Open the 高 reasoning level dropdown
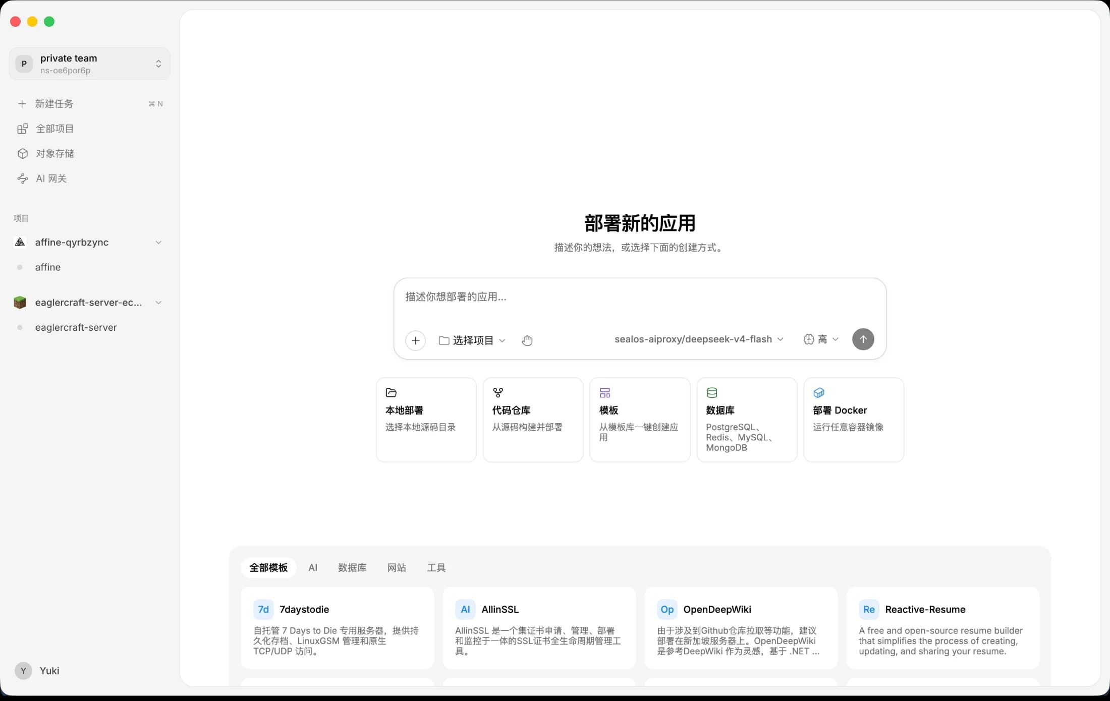The width and height of the screenshot is (1110, 701). point(821,339)
